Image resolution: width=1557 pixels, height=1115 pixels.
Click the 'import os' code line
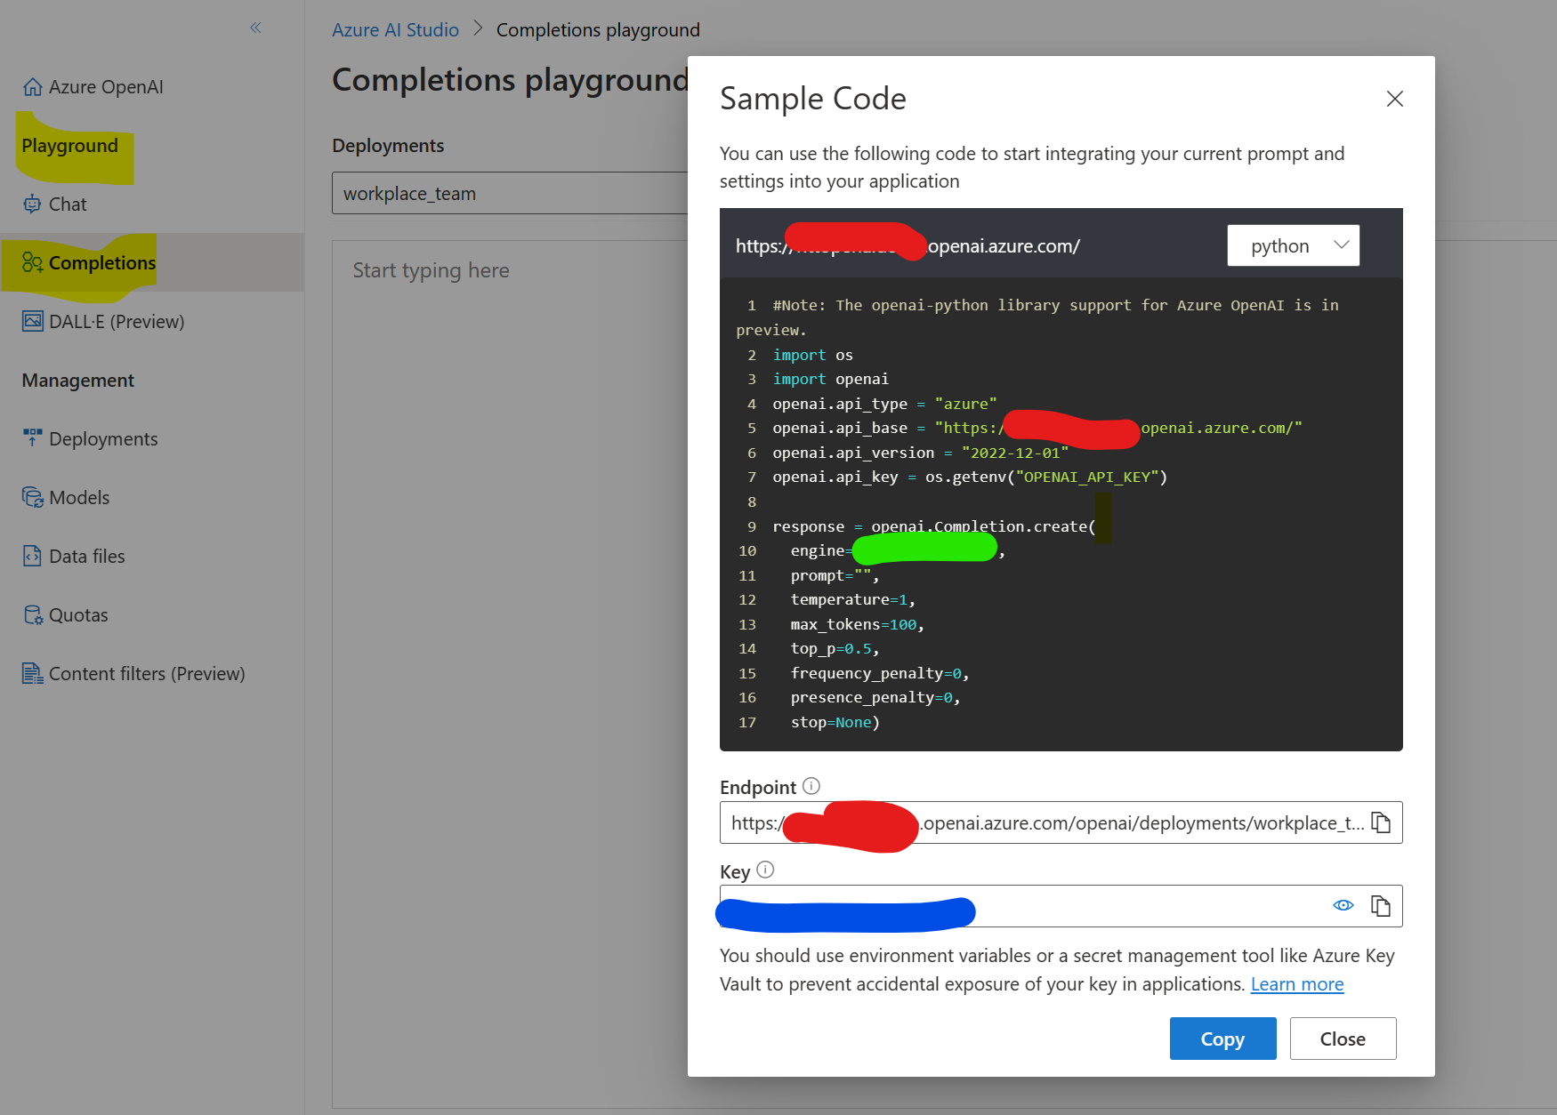(813, 355)
